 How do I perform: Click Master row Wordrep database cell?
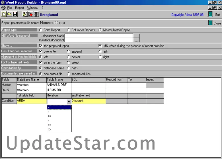(32, 85)
